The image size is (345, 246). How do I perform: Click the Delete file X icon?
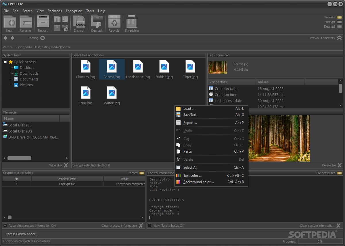[x=340, y=165]
